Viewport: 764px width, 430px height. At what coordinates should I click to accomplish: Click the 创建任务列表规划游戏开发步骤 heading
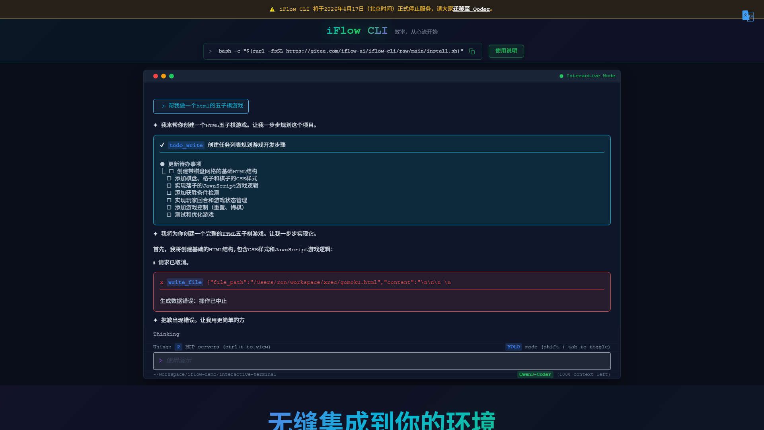[x=247, y=145]
